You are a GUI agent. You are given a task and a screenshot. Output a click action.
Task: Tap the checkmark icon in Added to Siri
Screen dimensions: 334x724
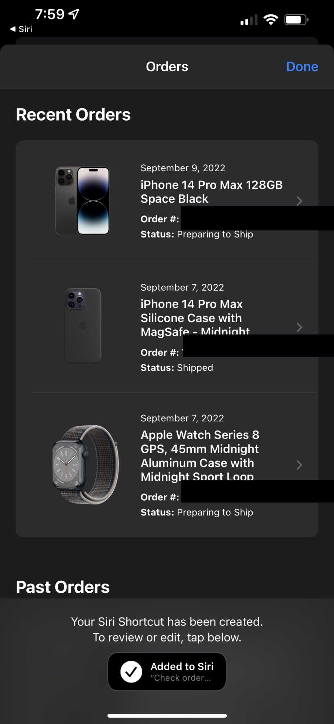click(x=131, y=672)
